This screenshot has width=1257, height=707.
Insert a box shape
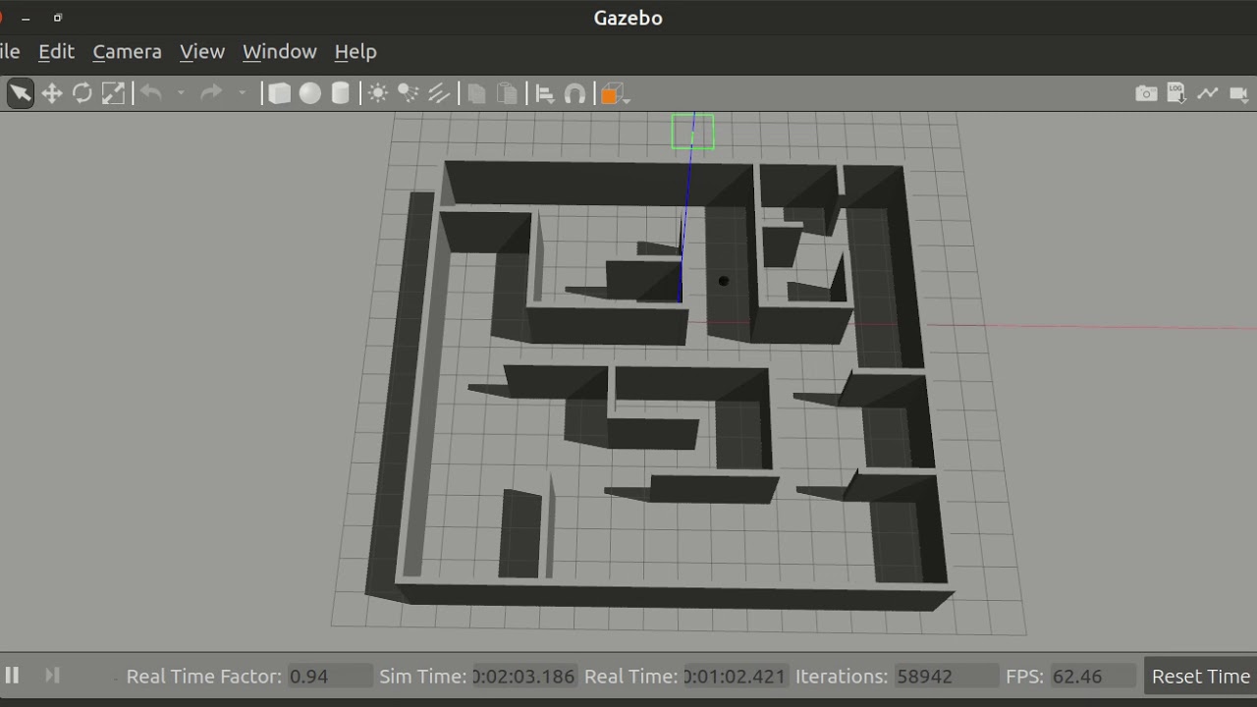point(279,93)
